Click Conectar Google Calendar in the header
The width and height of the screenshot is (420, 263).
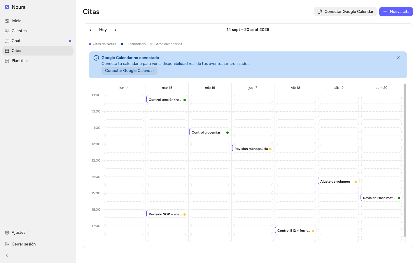[x=345, y=12]
